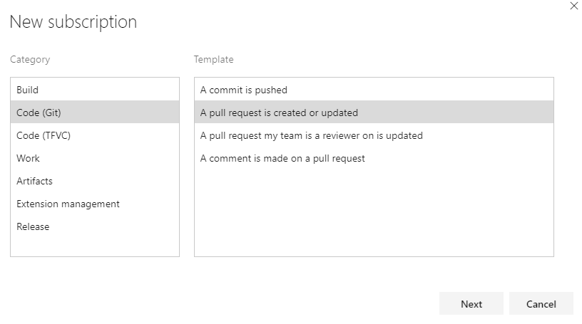Select the Release category
Image resolution: width=582 pixels, height=324 pixels.
pos(34,226)
